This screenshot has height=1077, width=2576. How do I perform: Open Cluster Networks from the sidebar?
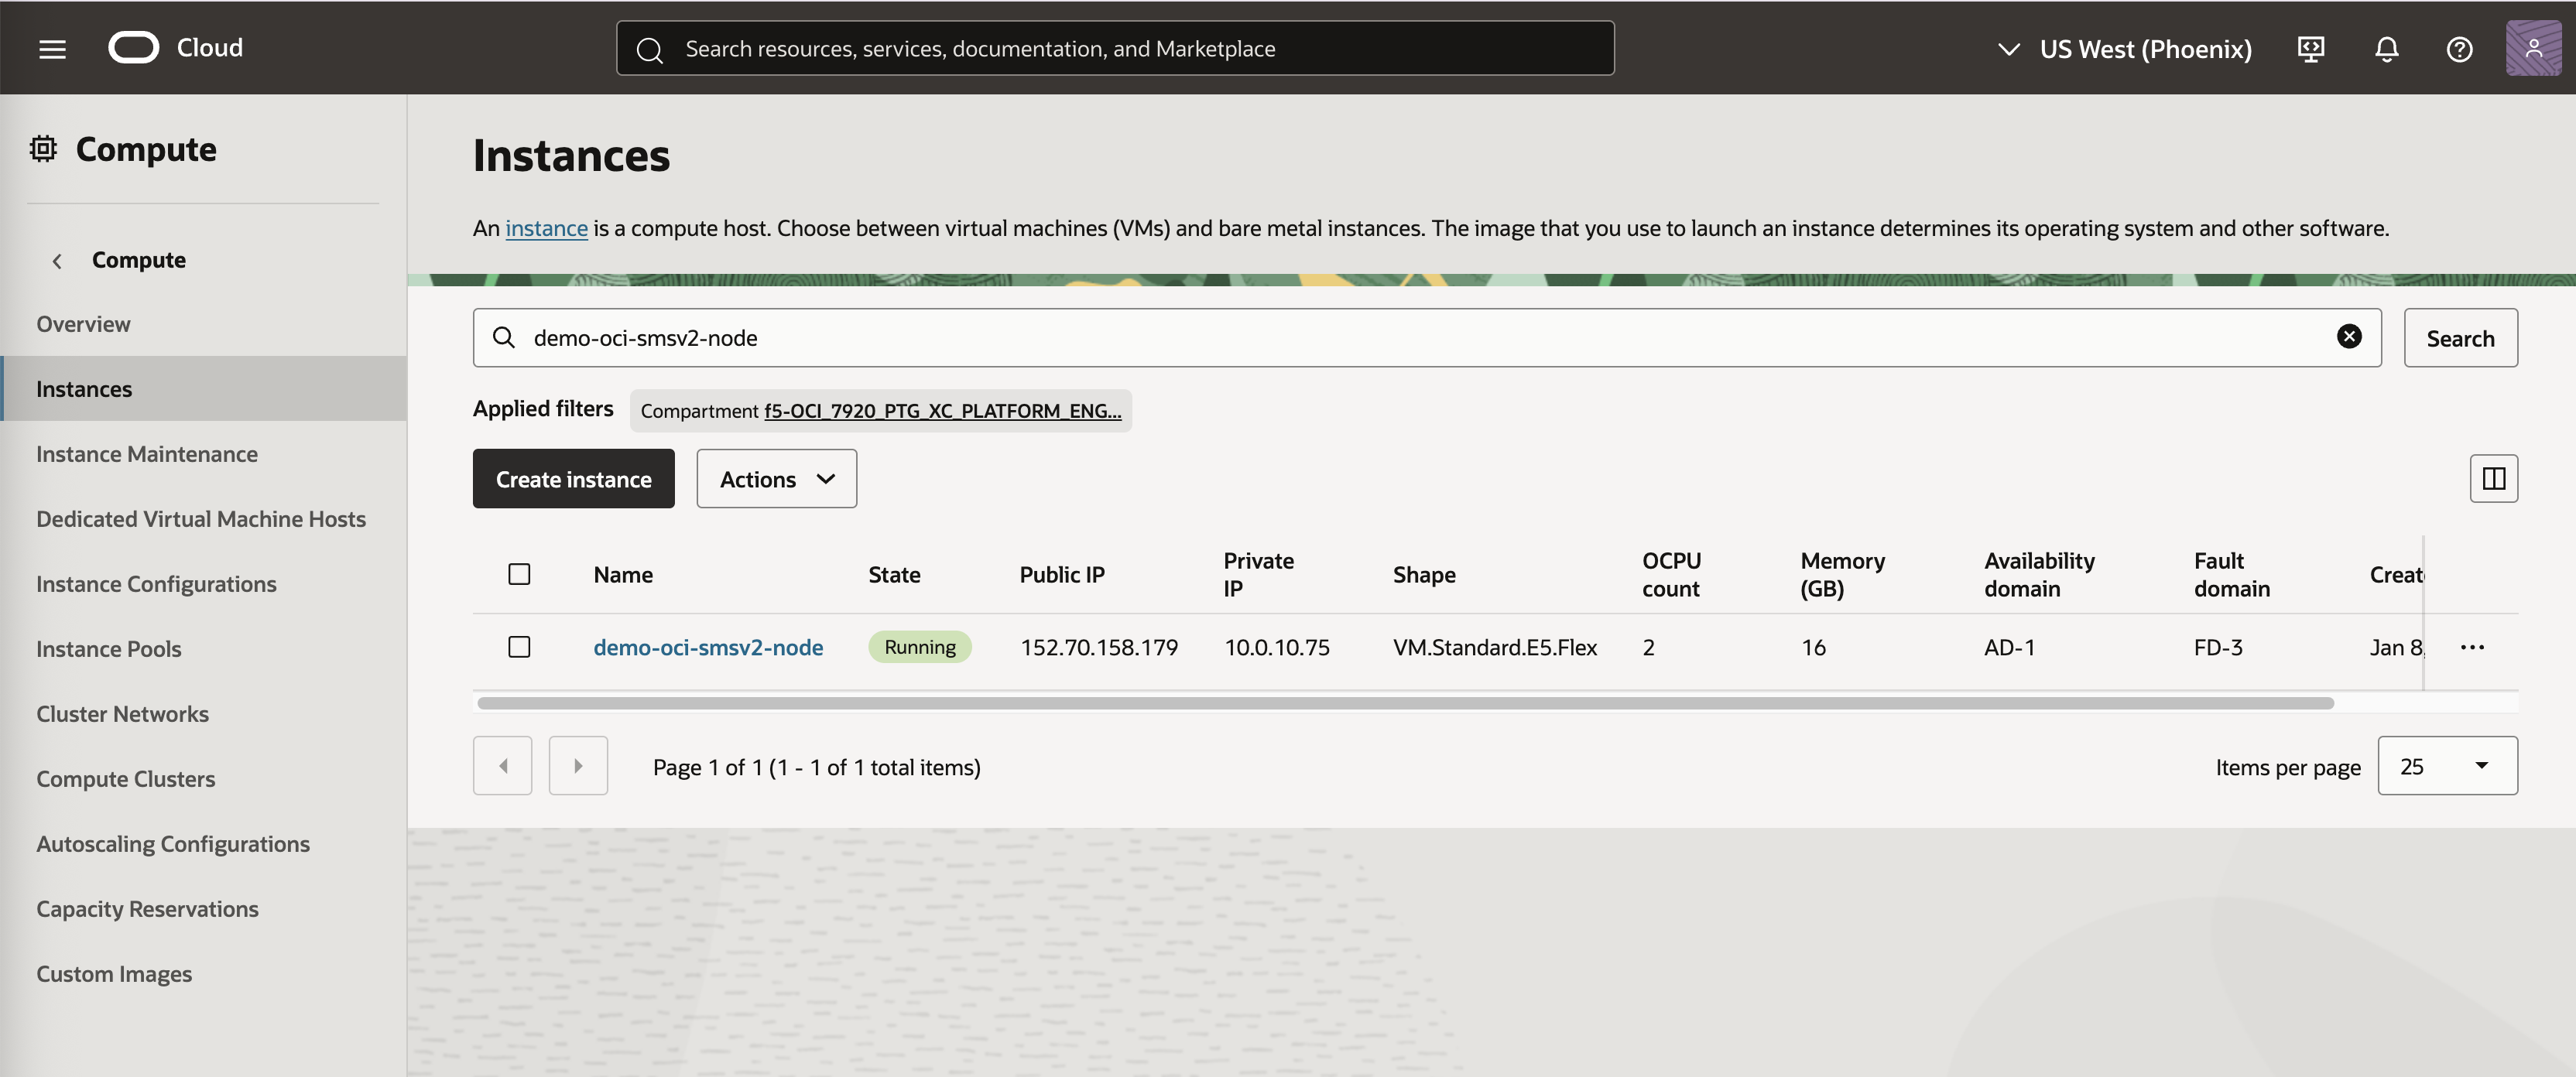point(122,713)
